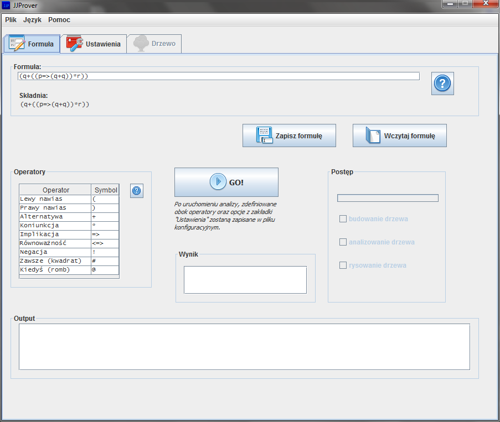This screenshot has height=422, width=500.
Task: Select the Formuła tab
Action: 32,44
